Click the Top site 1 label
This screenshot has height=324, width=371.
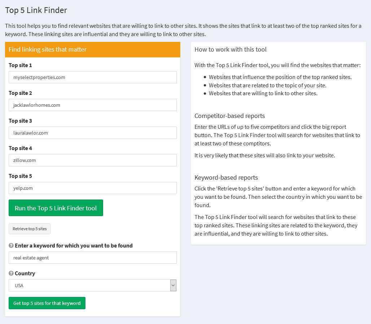tap(20, 65)
